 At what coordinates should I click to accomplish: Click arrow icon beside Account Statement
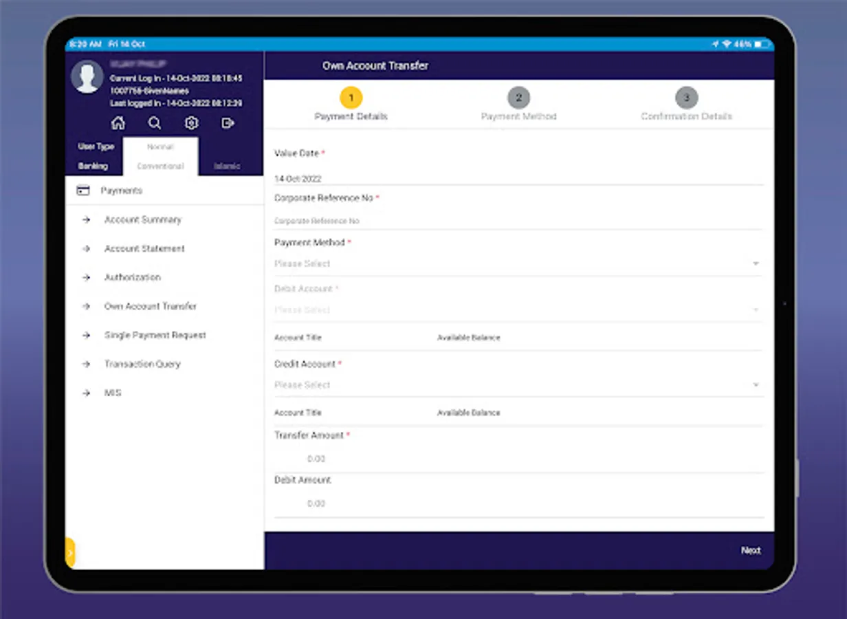point(86,249)
